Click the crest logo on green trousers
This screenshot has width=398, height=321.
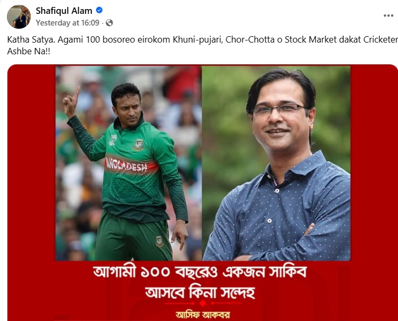(159, 241)
